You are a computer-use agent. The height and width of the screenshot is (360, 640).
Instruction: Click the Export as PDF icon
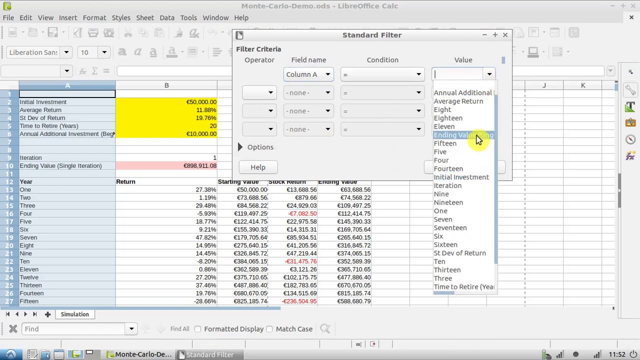tap(77, 33)
